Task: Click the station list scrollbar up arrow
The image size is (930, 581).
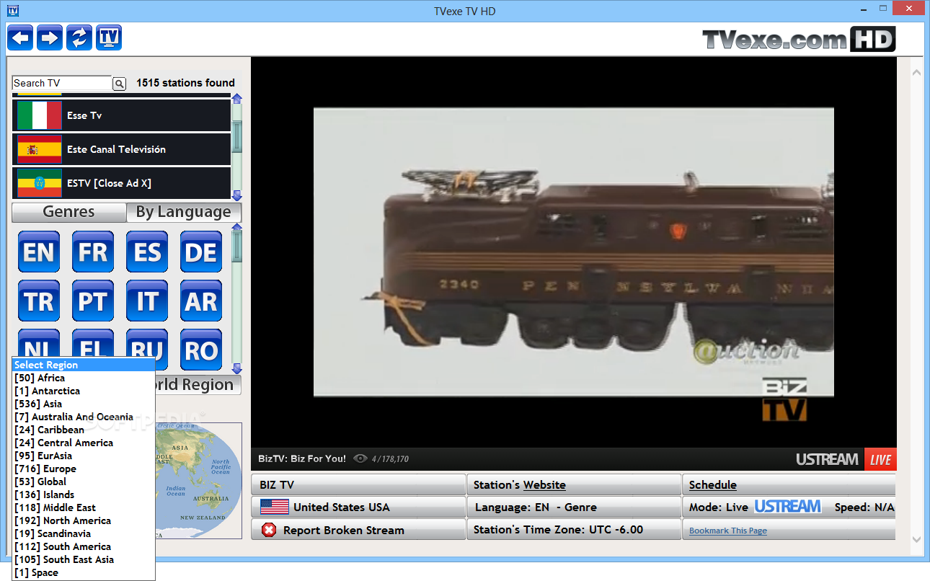Action: (237, 98)
